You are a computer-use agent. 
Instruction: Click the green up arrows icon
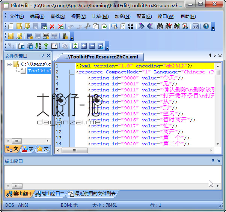point(46,46)
